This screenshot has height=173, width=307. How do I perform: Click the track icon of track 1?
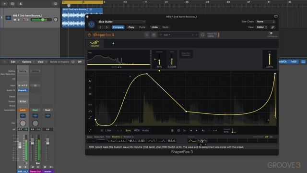tap(8, 18)
